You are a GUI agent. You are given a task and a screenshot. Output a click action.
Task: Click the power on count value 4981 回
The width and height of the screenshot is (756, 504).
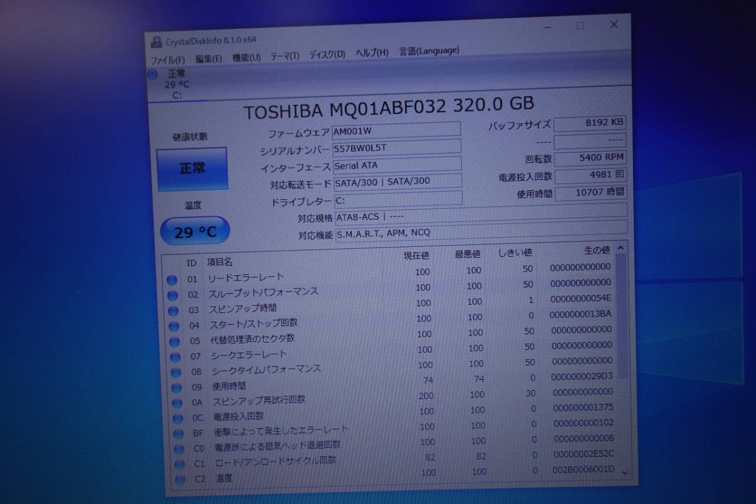coord(591,175)
